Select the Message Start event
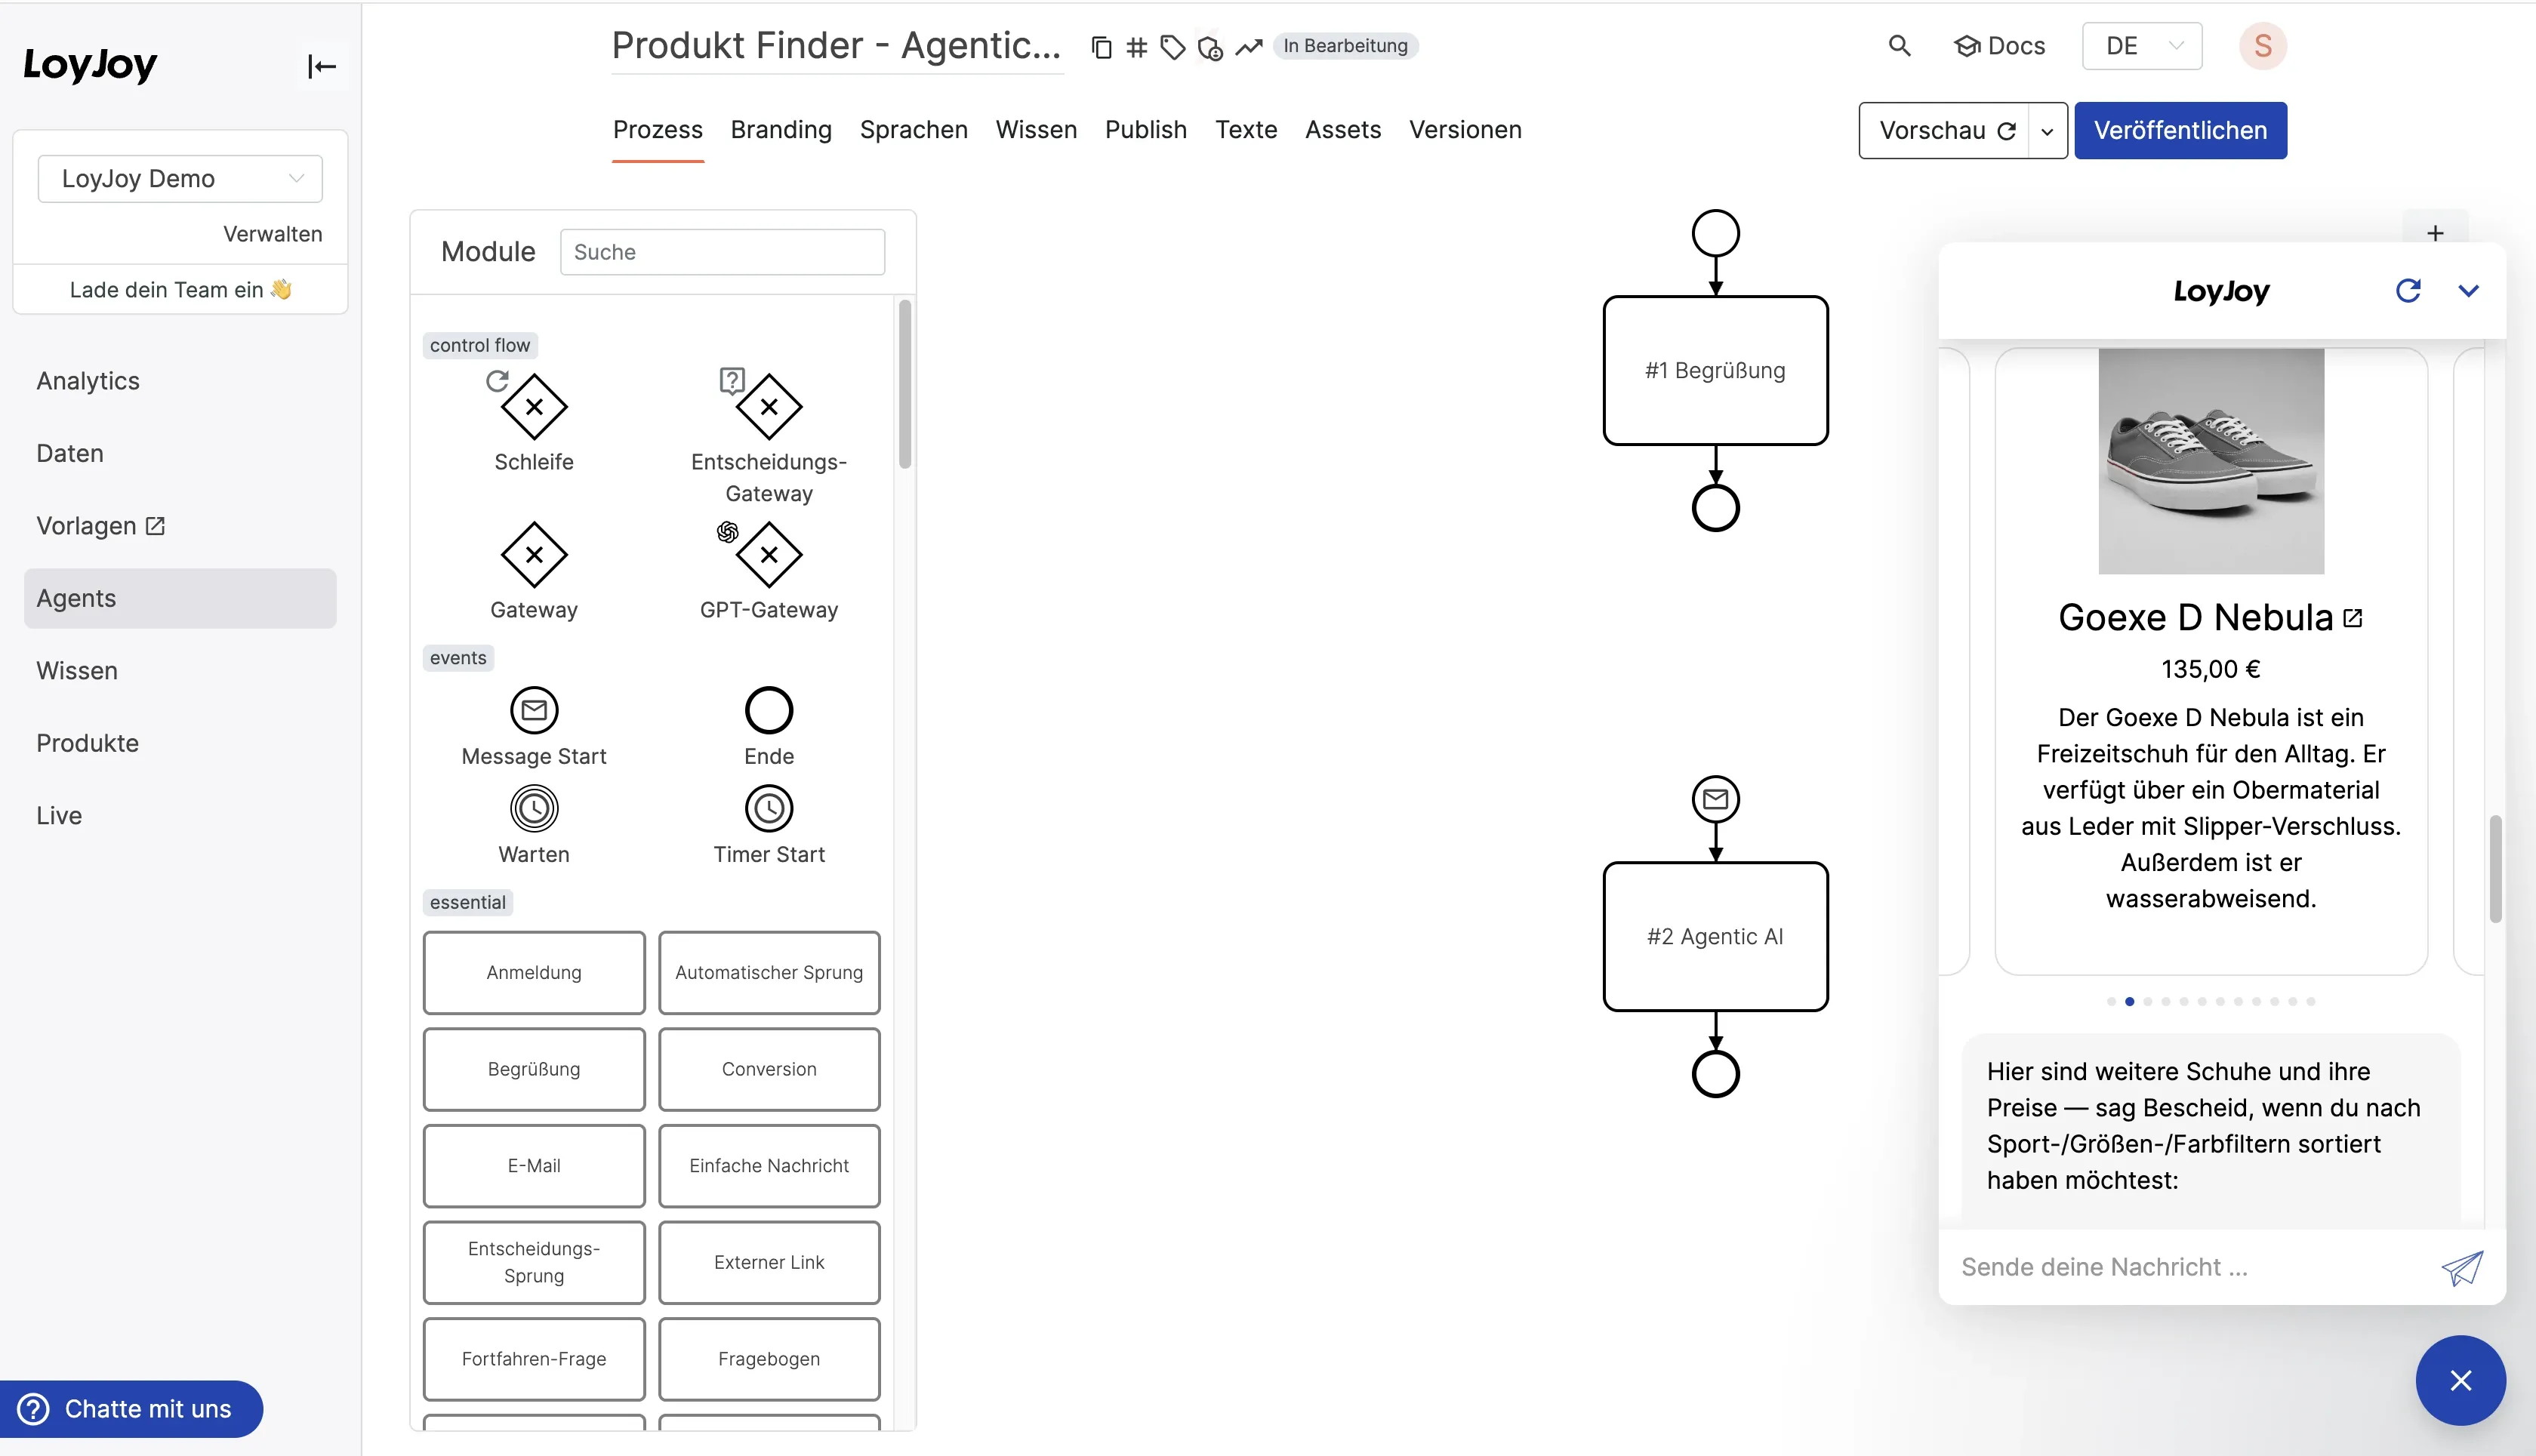 [533, 710]
